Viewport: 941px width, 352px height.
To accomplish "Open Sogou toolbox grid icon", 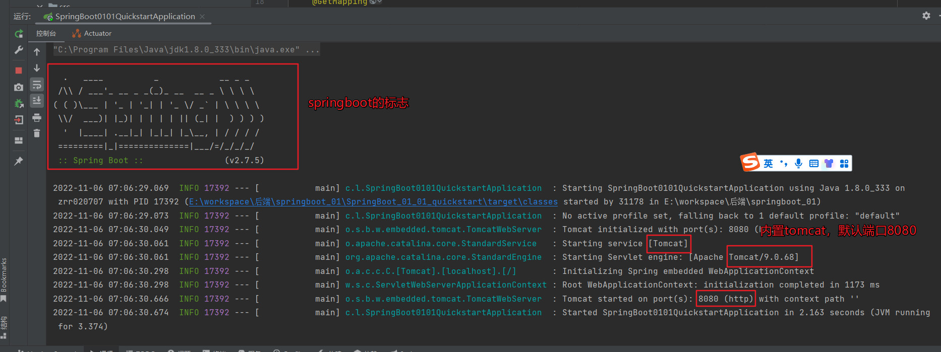I will (844, 163).
